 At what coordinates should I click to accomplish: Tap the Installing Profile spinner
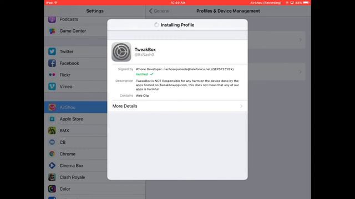pyautogui.click(x=156, y=25)
